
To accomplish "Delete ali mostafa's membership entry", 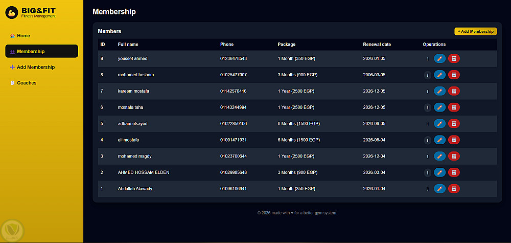I will click(453, 140).
